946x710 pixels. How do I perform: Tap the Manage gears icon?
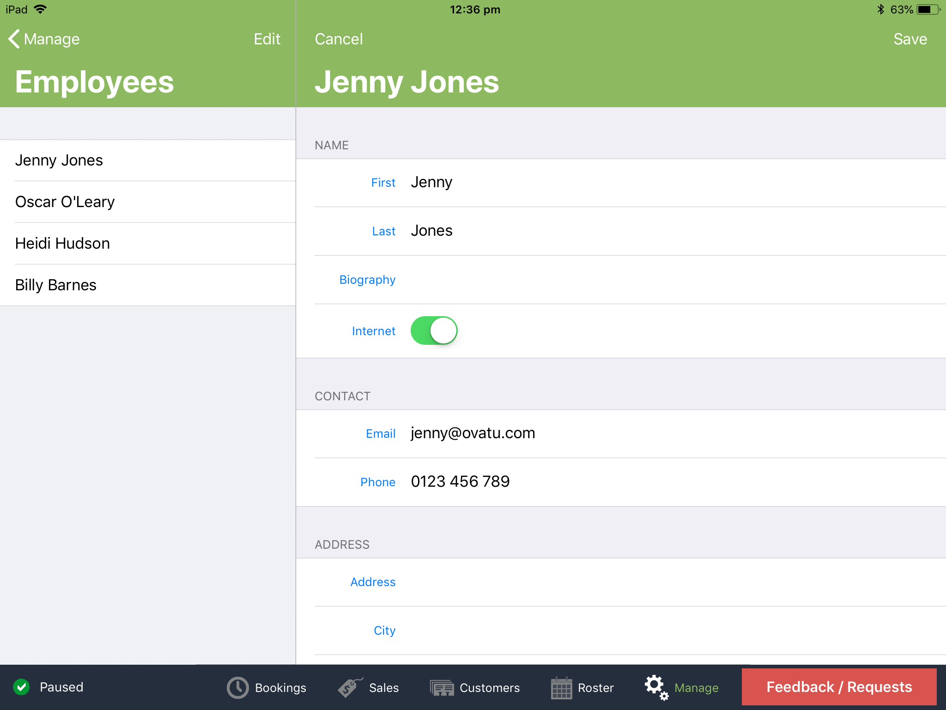(656, 687)
